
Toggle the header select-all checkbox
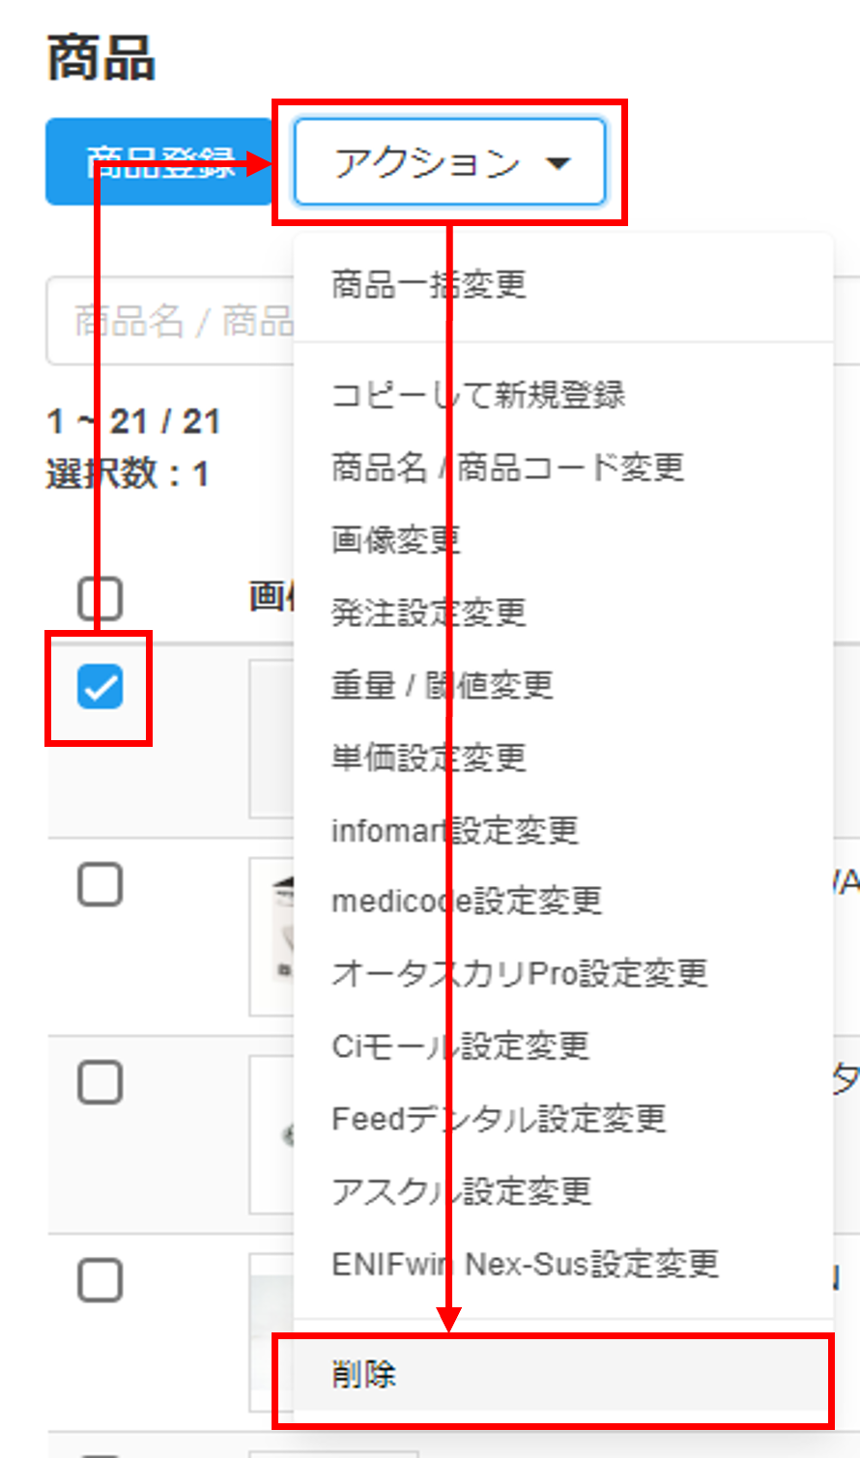(x=100, y=599)
